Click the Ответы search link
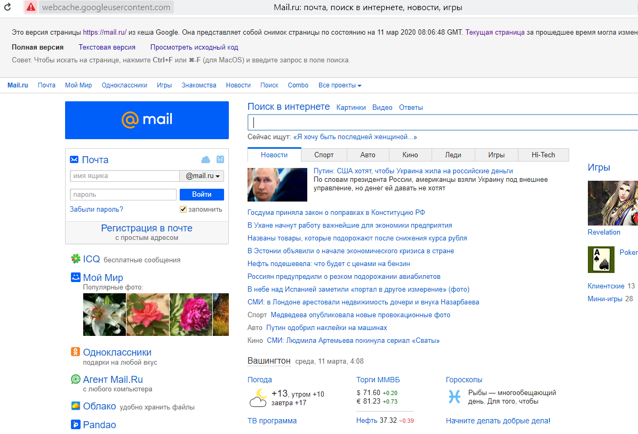Screen dimensions: 638x434 [411, 107]
